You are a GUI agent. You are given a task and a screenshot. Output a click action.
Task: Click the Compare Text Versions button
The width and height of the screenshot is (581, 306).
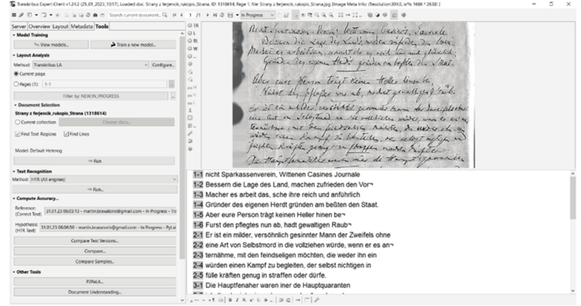(x=95, y=241)
